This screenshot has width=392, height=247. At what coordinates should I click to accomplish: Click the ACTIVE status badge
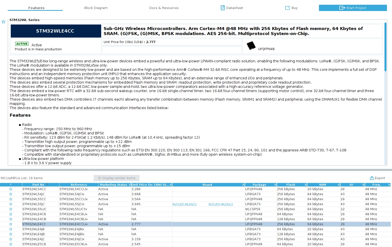(x=22, y=44)
